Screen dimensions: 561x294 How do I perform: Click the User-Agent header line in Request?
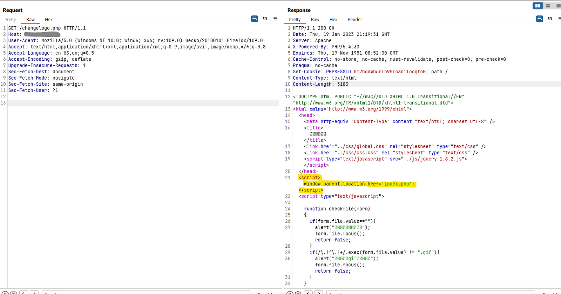tap(135, 41)
